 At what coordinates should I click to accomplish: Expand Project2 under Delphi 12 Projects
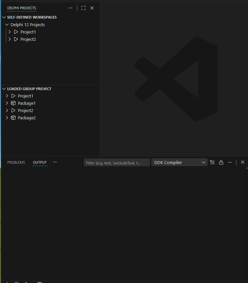10,39
